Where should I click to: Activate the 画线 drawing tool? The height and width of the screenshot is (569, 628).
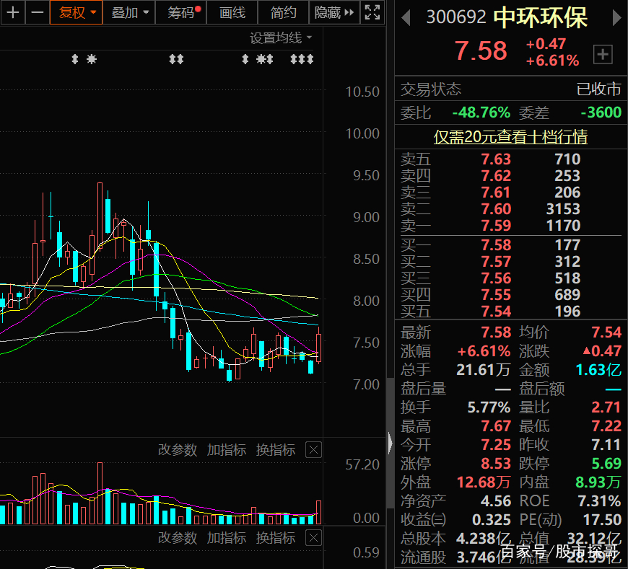coord(232,12)
